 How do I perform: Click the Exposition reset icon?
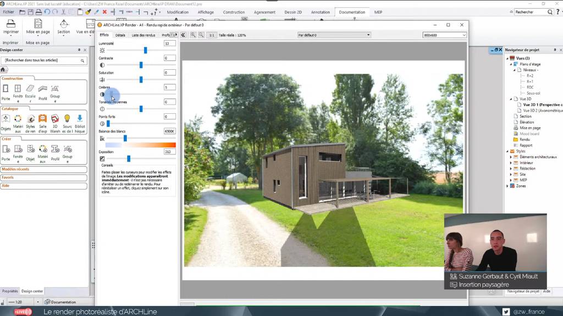[102, 159]
